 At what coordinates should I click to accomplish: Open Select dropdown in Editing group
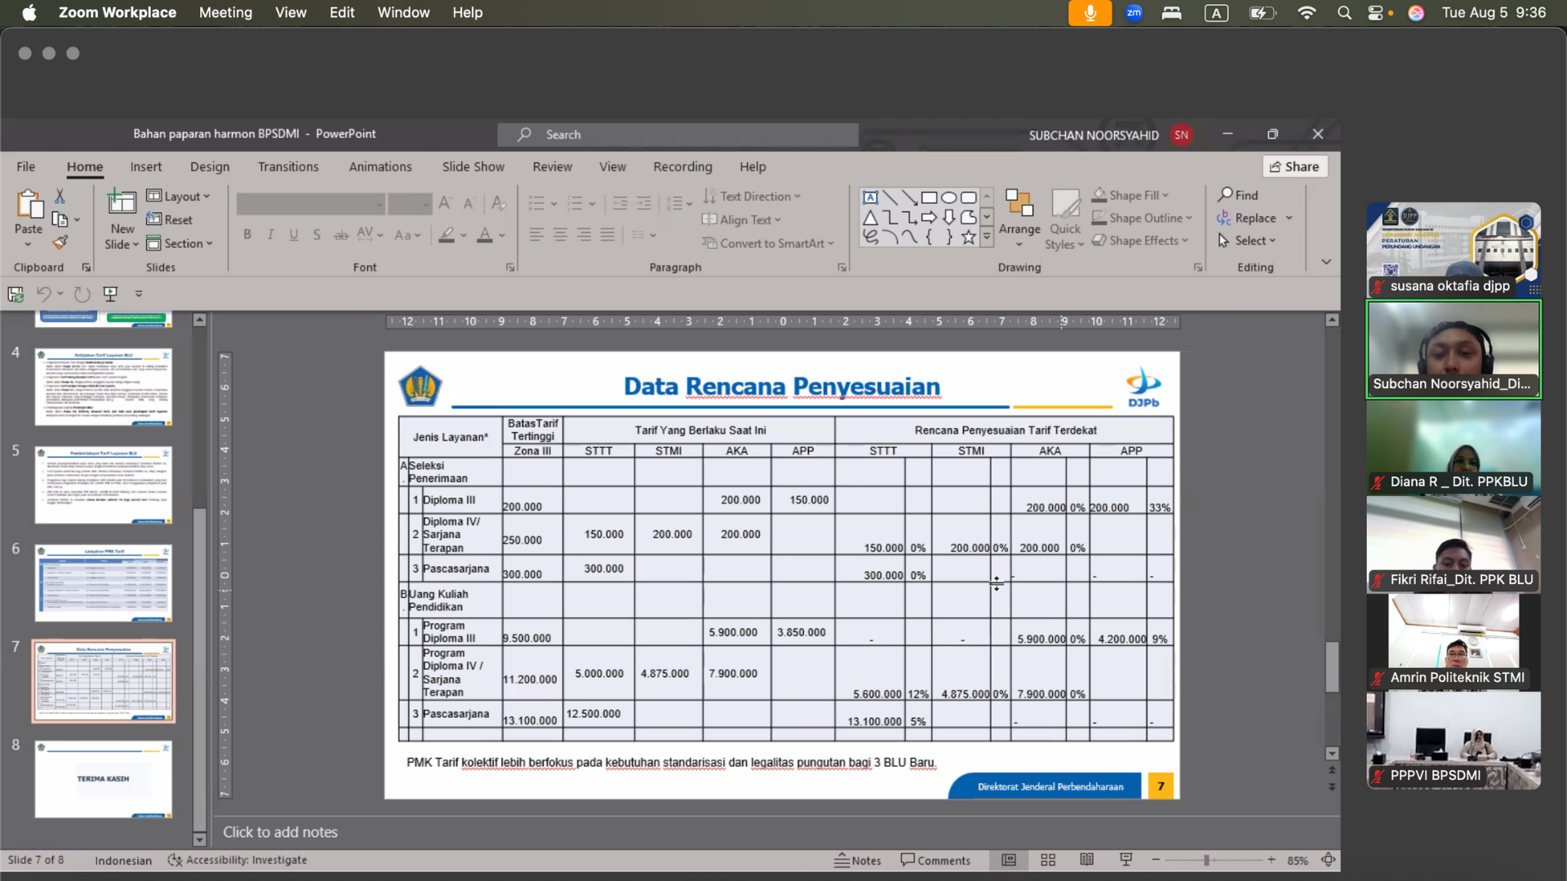1246,241
